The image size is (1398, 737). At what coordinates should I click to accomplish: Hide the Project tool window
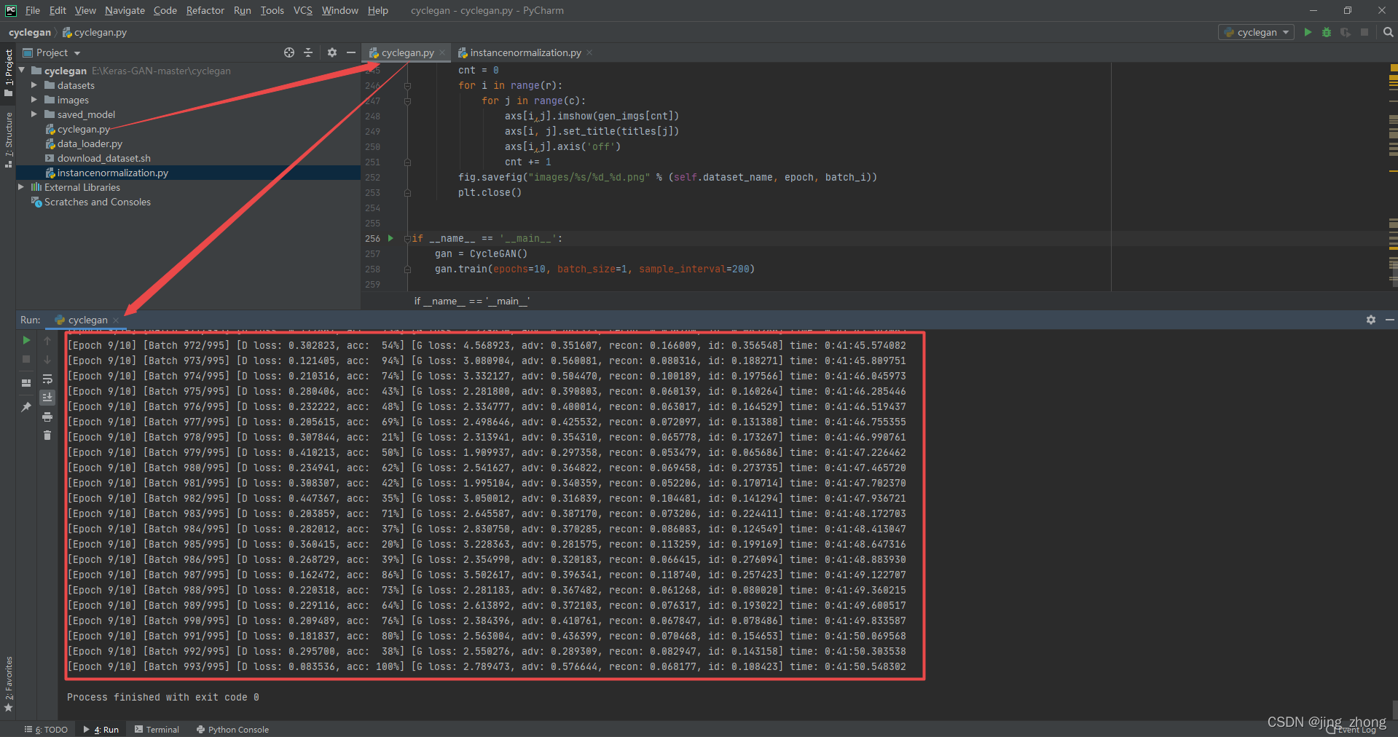350,52
